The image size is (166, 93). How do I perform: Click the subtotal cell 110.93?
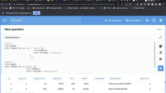coord(60,89)
